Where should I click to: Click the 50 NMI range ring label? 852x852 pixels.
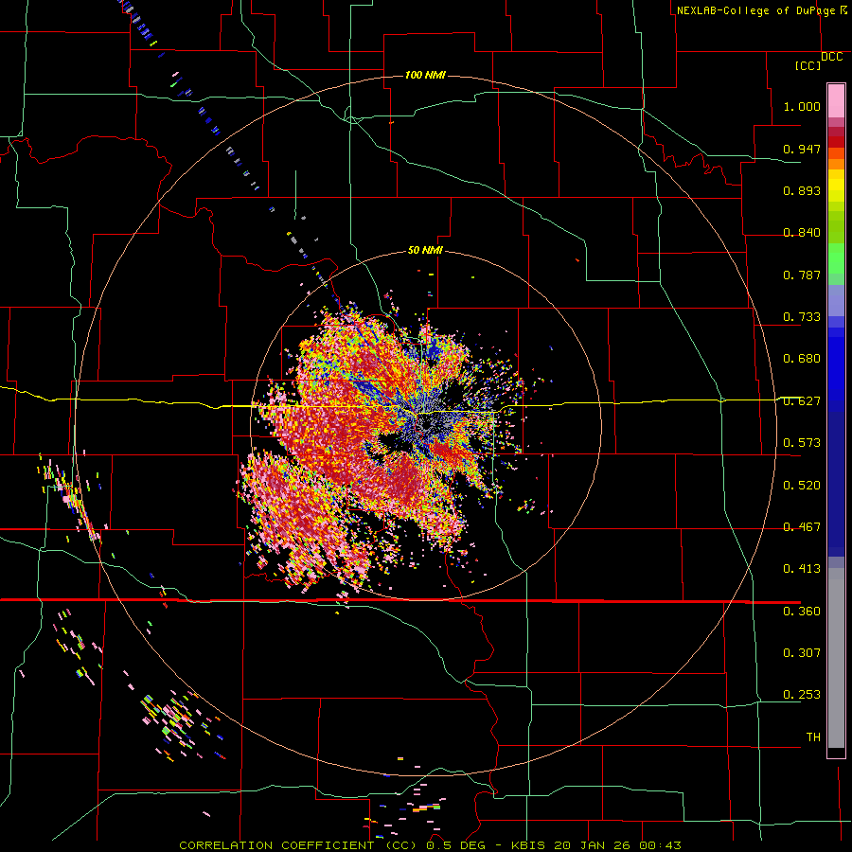click(425, 250)
